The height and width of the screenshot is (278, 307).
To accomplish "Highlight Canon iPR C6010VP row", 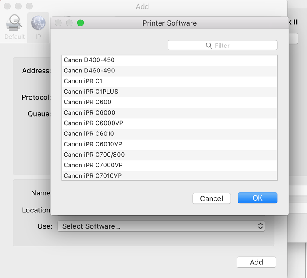I will coord(169,144).
